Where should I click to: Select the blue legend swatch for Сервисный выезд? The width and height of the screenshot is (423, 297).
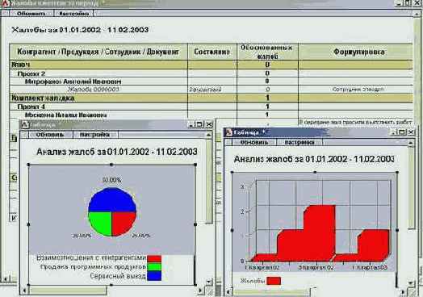(154, 276)
